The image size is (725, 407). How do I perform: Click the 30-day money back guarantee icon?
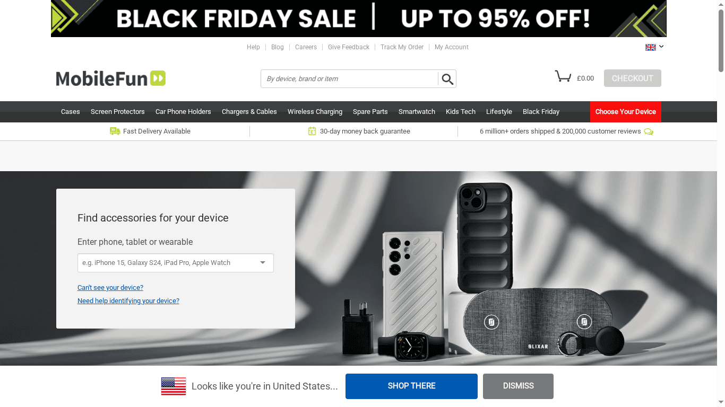click(x=312, y=130)
